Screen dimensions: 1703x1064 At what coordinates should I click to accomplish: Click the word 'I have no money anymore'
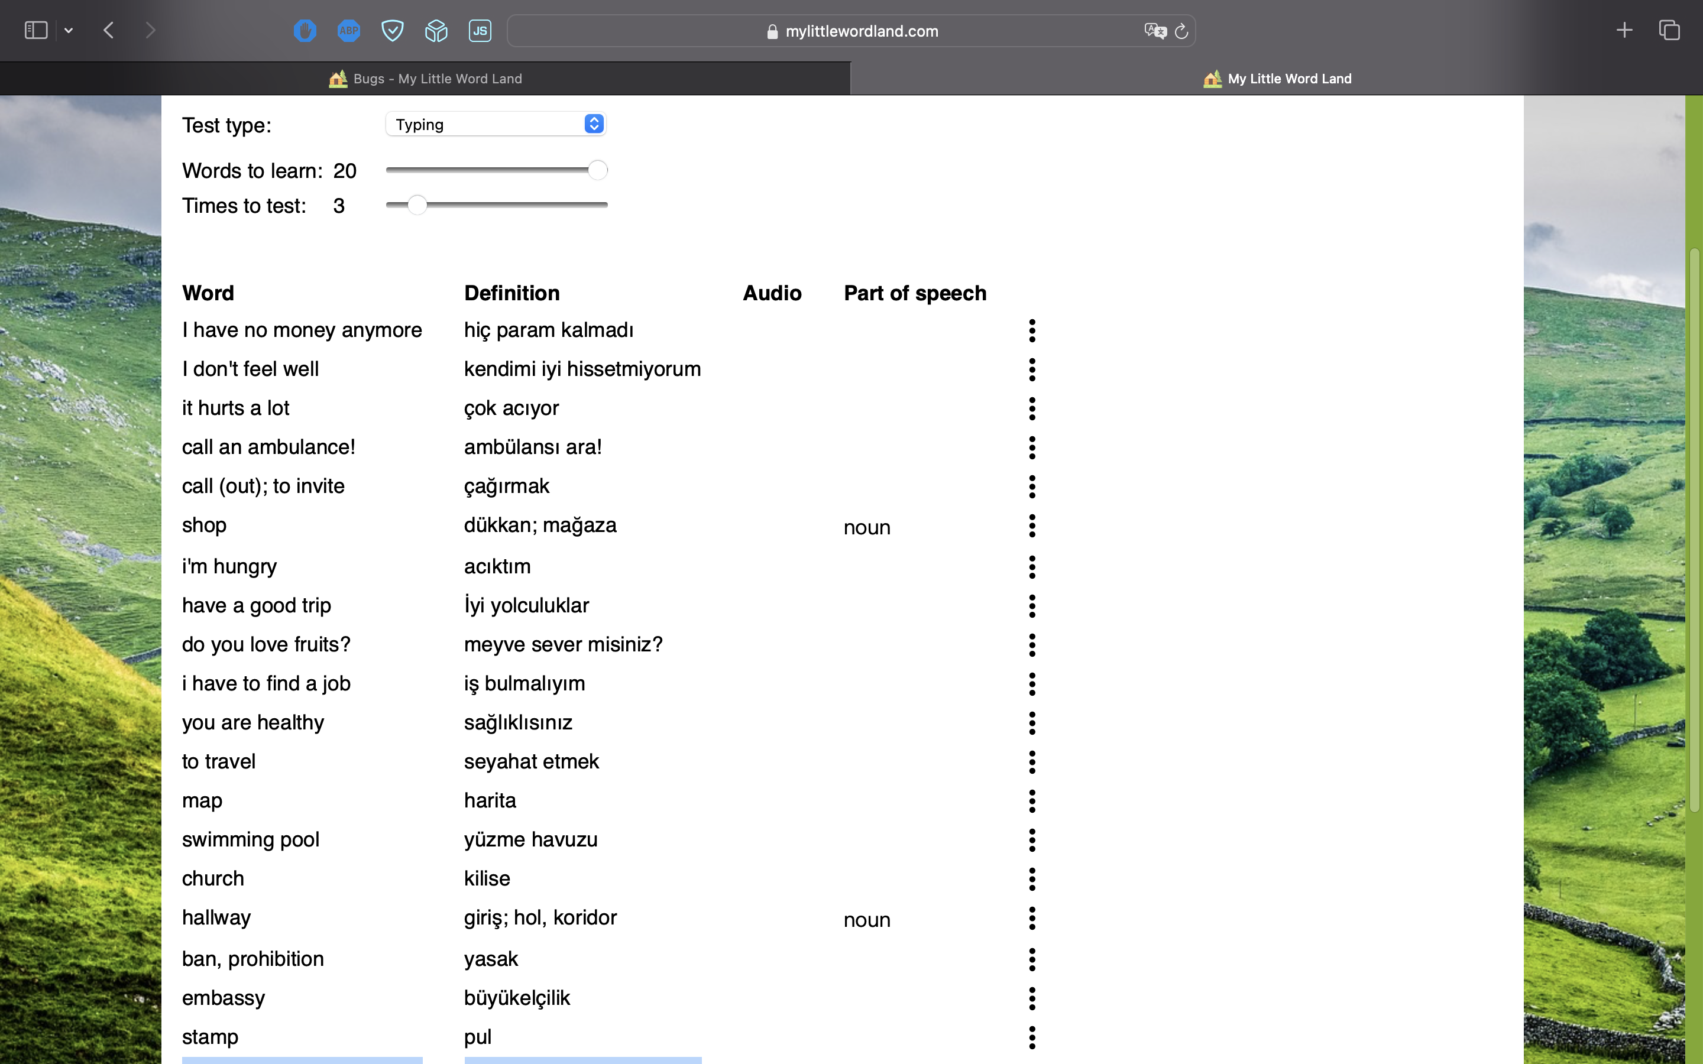[x=302, y=330]
